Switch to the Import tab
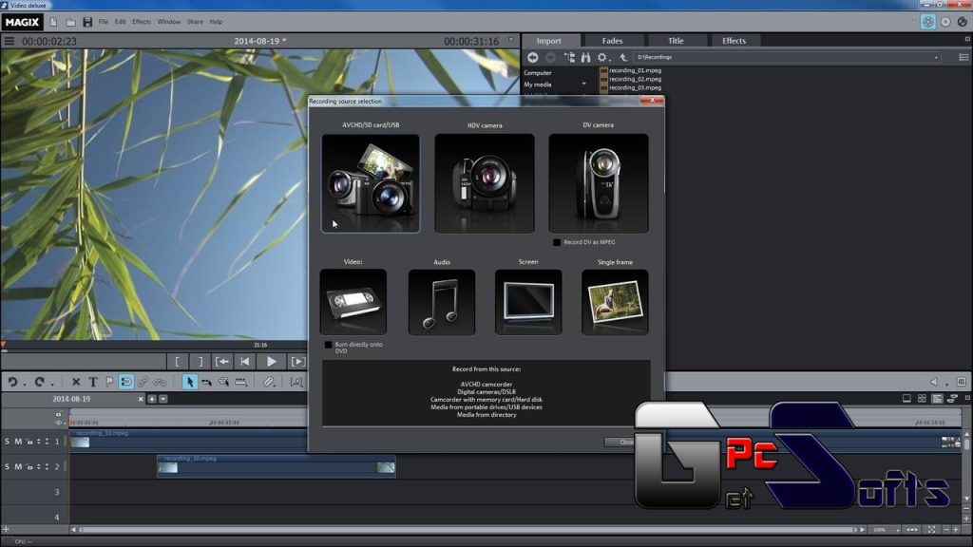The height and width of the screenshot is (547, 973). pyautogui.click(x=548, y=41)
